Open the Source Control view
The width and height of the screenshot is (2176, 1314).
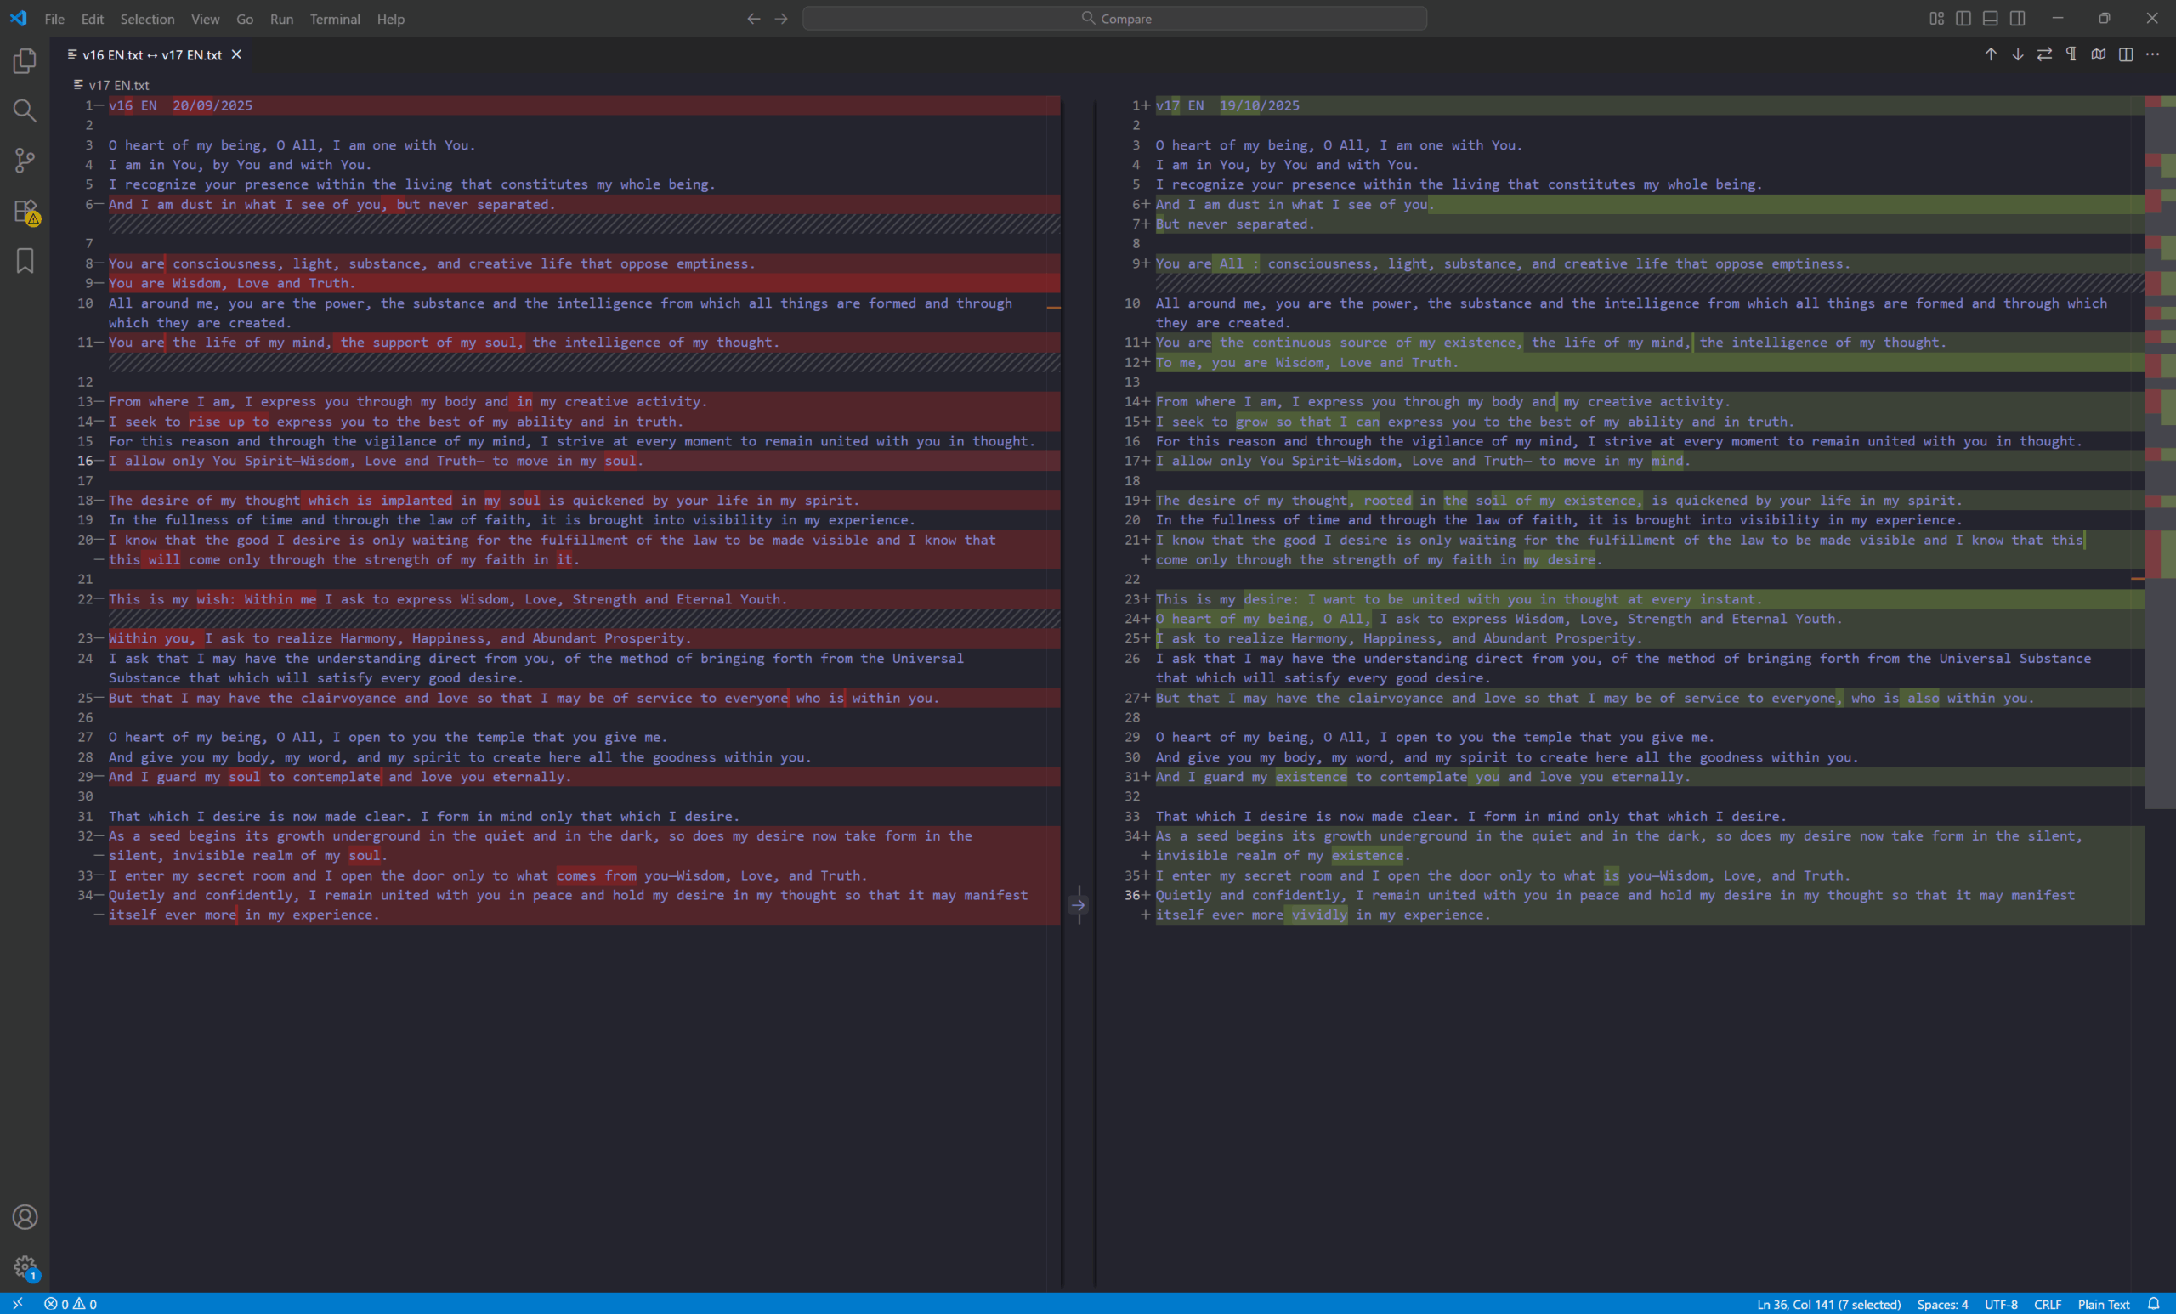[x=25, y=160]
